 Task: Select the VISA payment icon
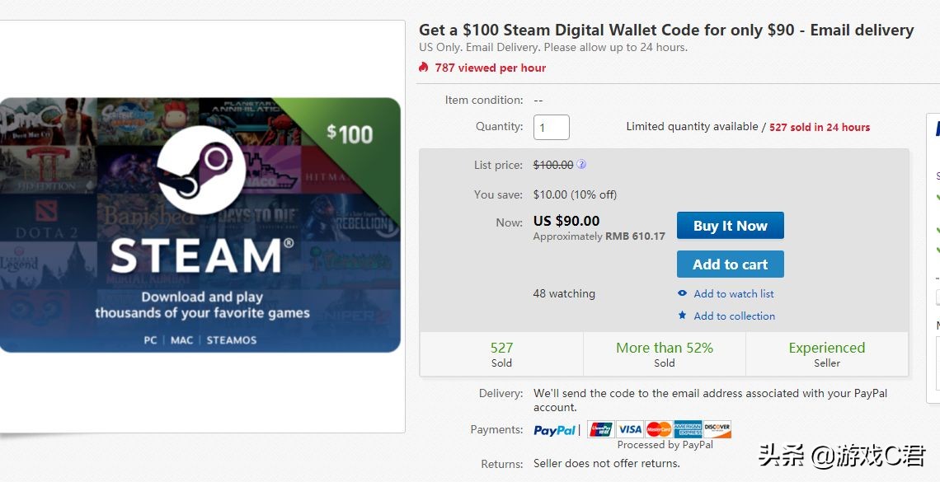coord(629,428)
